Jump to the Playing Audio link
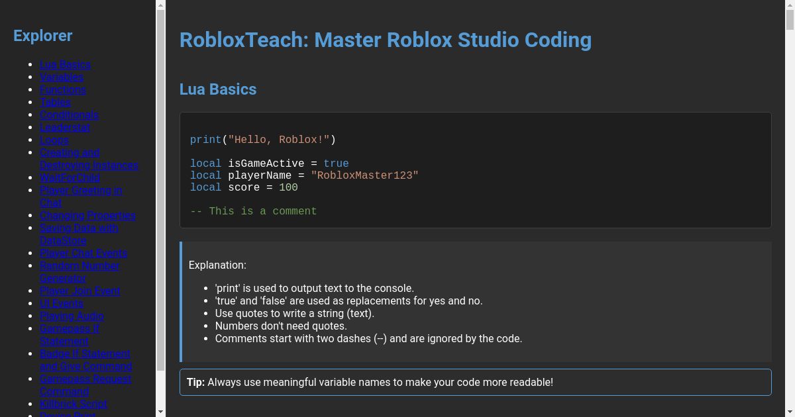This screenshot has height=417, width=795. point(72,316)
